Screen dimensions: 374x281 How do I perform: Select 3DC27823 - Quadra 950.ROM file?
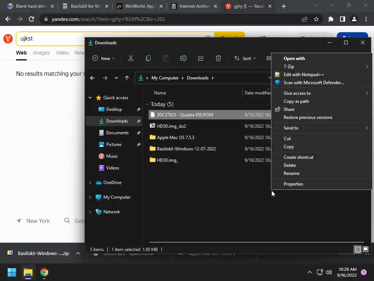click(210, 115)
